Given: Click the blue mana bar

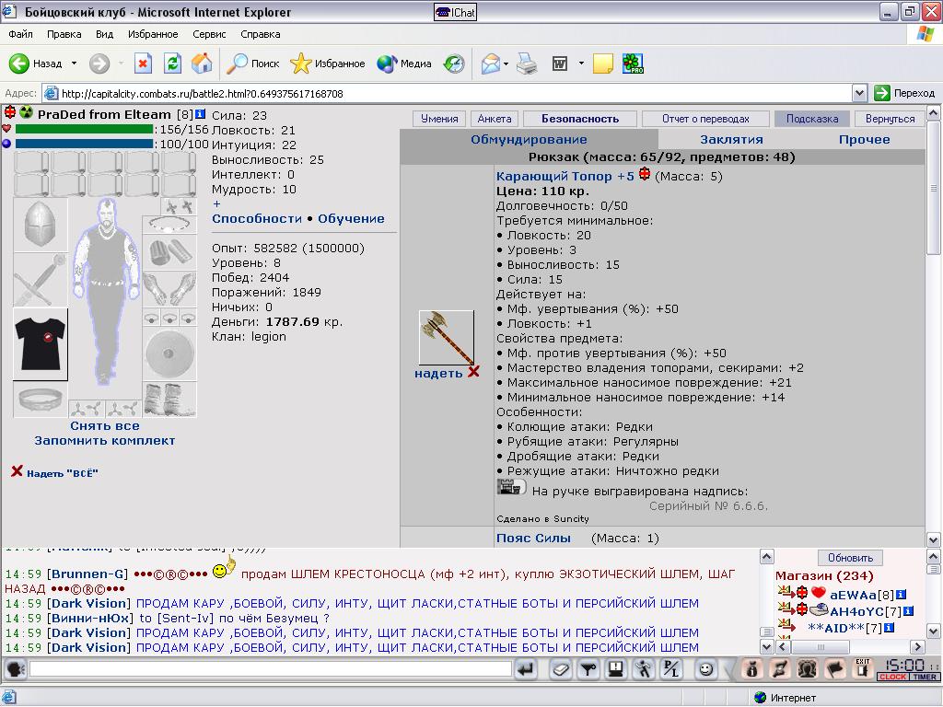Looking at the screenshot, I should pos(84,145).
